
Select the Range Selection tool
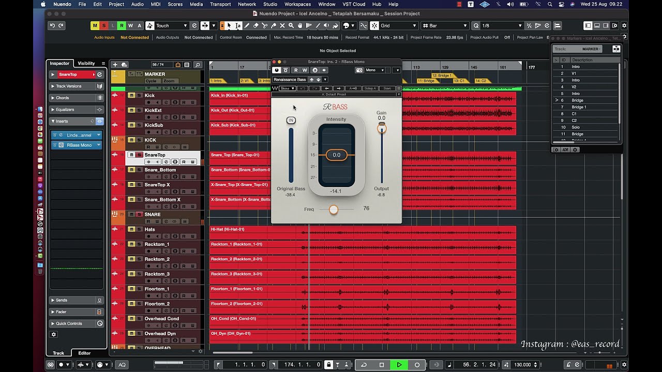click(238, 25)
